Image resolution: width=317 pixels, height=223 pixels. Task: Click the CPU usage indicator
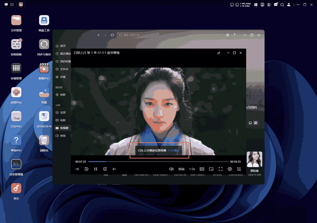[232, 5]
